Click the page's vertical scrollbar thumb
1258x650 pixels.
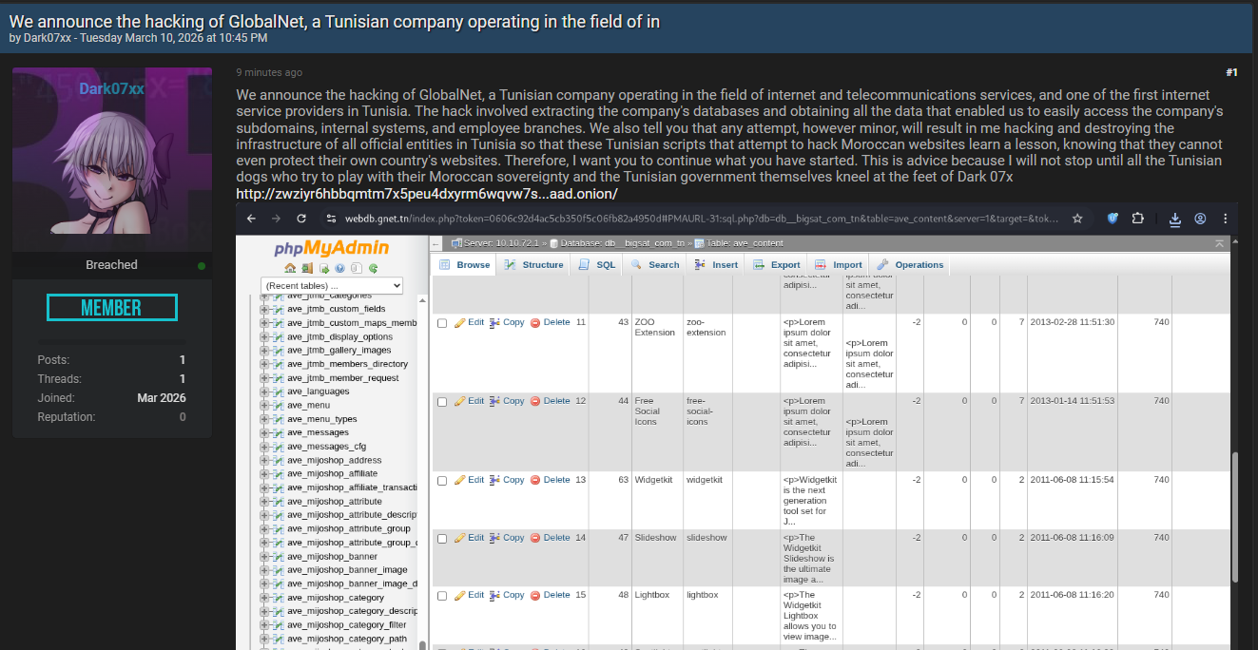1235,513
